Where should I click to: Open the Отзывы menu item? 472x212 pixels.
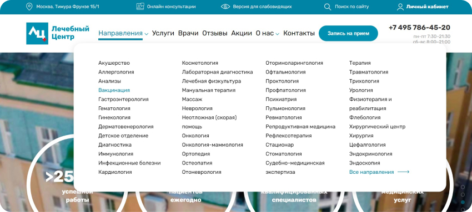(215, 33)
